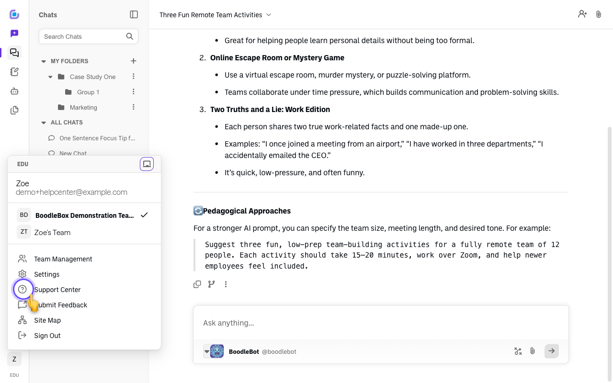Click the @boodlebot handle
The height and width of the screenshot is (383, 613).
tap(279, 351)
